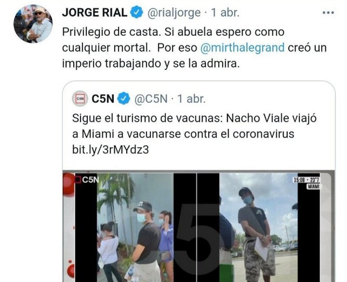Open the @mirthalegrand mention link

242,48
